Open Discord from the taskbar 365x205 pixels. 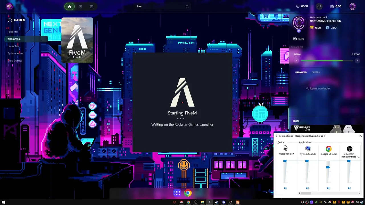point(224,202)
